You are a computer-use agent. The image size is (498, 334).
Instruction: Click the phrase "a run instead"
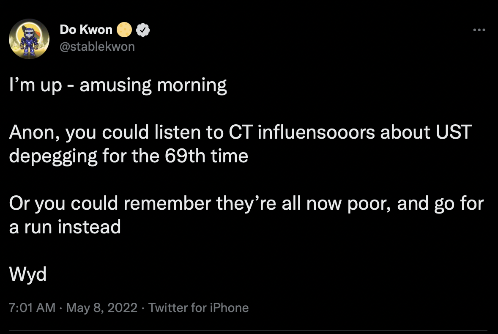(65, 227)
